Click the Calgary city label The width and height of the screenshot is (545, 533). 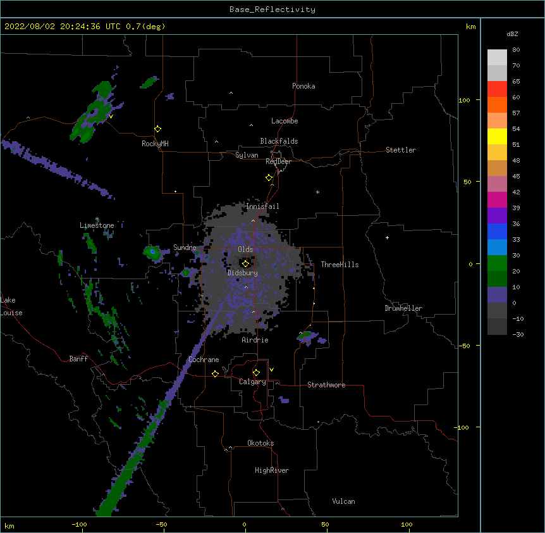(x=252, y=382)
